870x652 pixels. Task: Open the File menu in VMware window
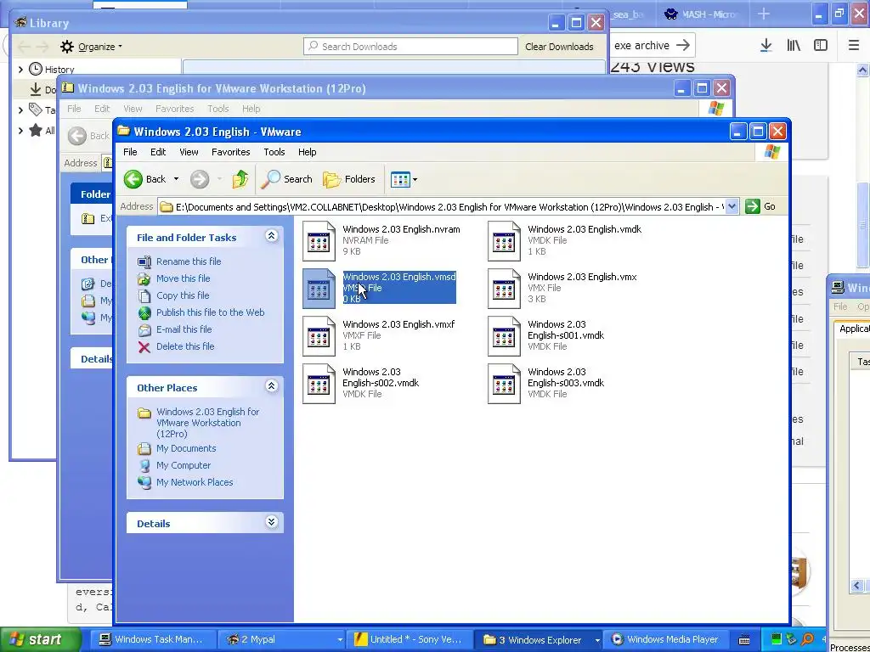(x=130, y=152)
